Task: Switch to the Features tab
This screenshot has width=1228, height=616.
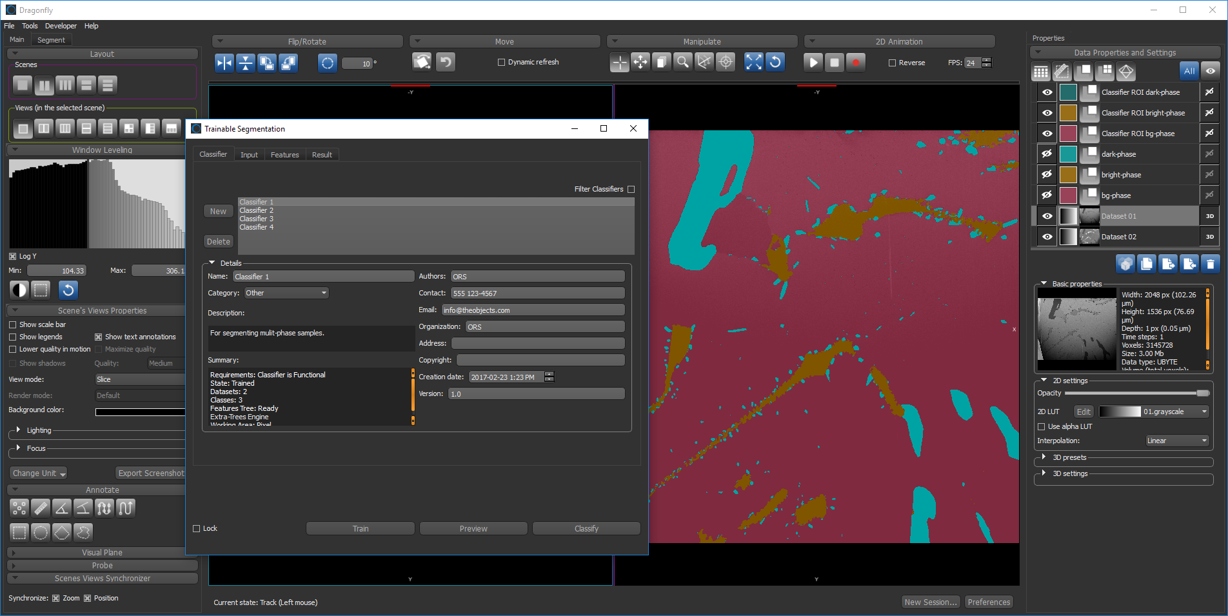Action: pyautogui.click(x=284, y=155)
